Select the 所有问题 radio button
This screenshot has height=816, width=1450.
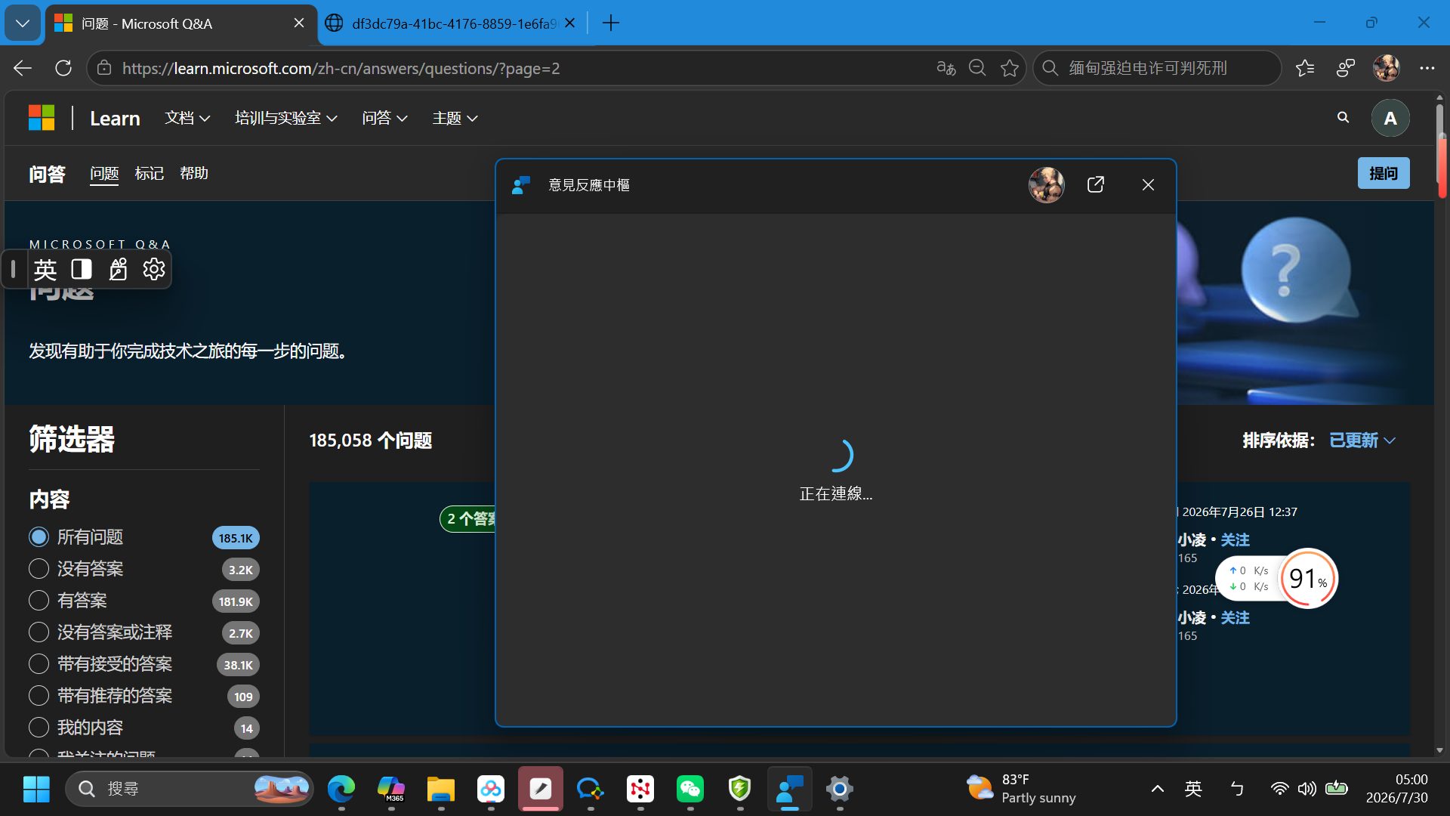pyautogui.click(x=39, y=537)
